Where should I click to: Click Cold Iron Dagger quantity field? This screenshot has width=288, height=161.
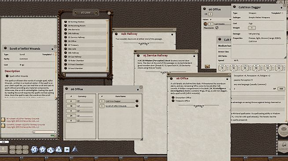pos(102,101)
